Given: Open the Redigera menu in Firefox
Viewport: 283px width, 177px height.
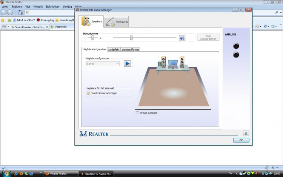Looking at the screenshot, I should click(17, 7).
